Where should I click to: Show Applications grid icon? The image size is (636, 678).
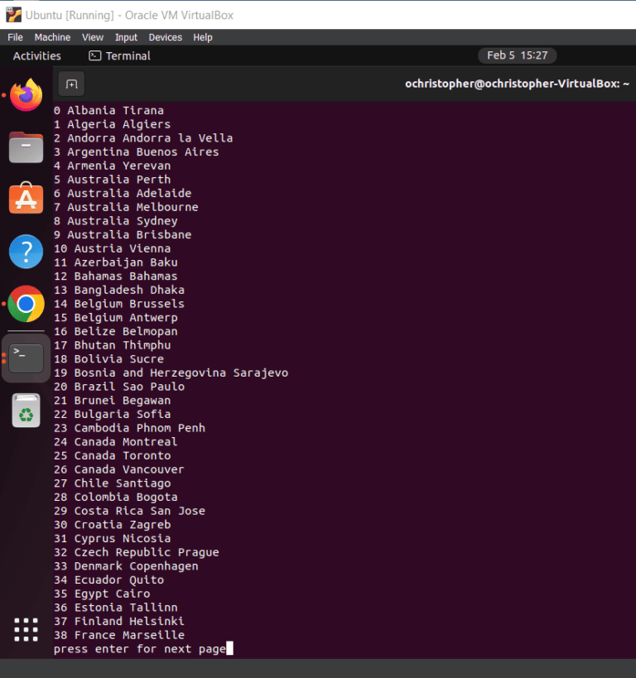[26, 629]
